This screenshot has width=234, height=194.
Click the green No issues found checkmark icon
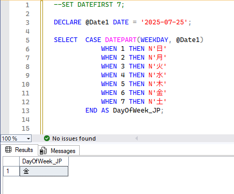pyautogui.click(x=47, y=138)
